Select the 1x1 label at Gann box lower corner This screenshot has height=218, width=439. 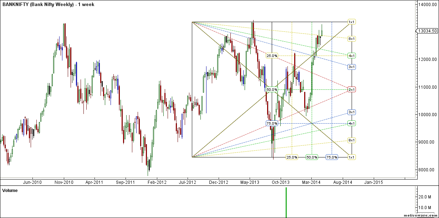[x=352, y=157]
